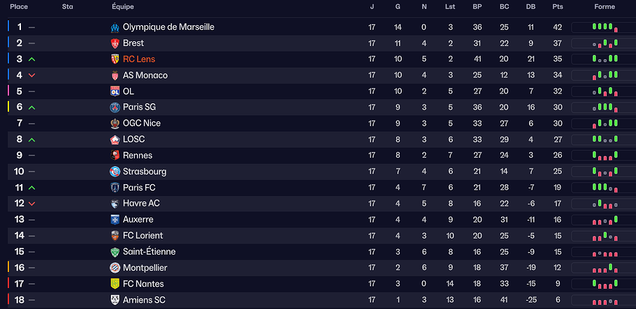Click the Saint-Étienne green crest
The width and height of the screenshot is (636, 309).
point(115,252)
